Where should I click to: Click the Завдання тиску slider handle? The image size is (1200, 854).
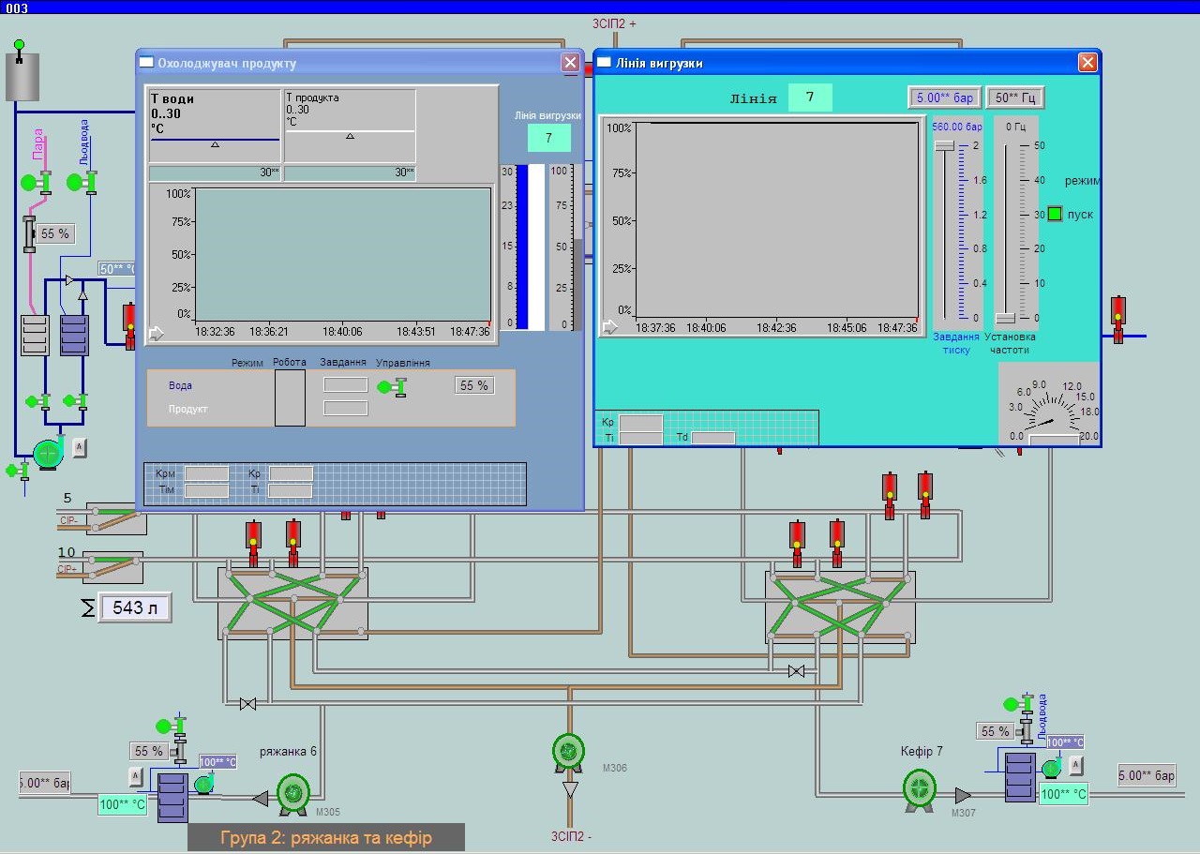[944, 145]
